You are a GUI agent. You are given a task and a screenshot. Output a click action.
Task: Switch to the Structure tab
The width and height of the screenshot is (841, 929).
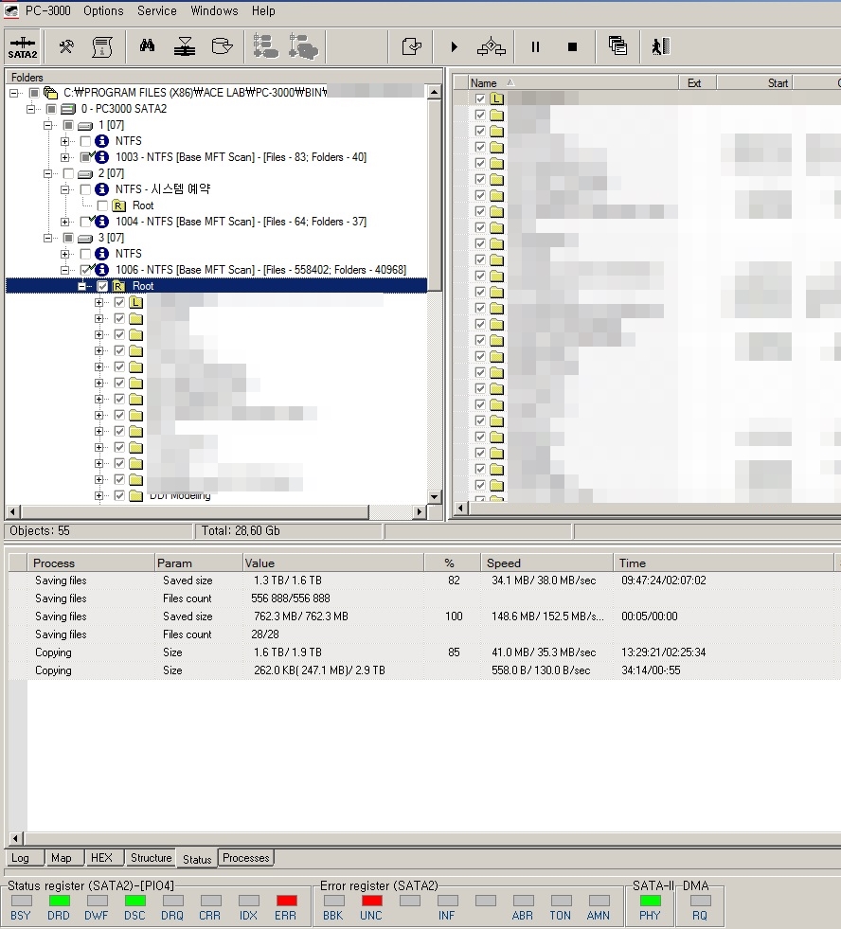[152, 858]
